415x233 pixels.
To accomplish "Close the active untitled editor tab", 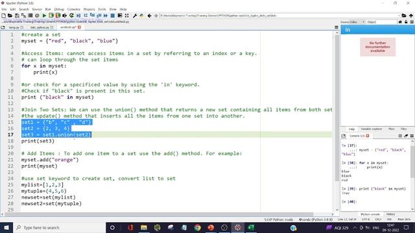I will [79, 27].
